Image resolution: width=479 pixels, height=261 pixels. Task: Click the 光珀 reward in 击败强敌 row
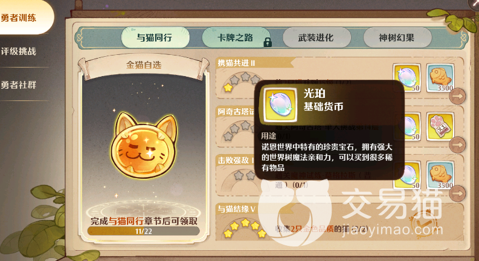coord(407,175)
